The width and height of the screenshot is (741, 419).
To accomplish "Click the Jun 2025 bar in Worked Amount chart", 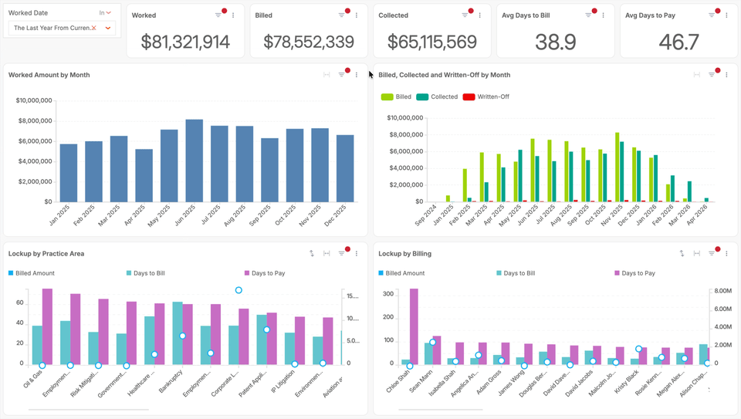I will click(195, 161).
